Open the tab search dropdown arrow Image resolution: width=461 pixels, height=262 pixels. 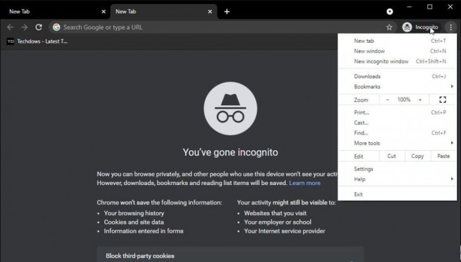[390, 11]
